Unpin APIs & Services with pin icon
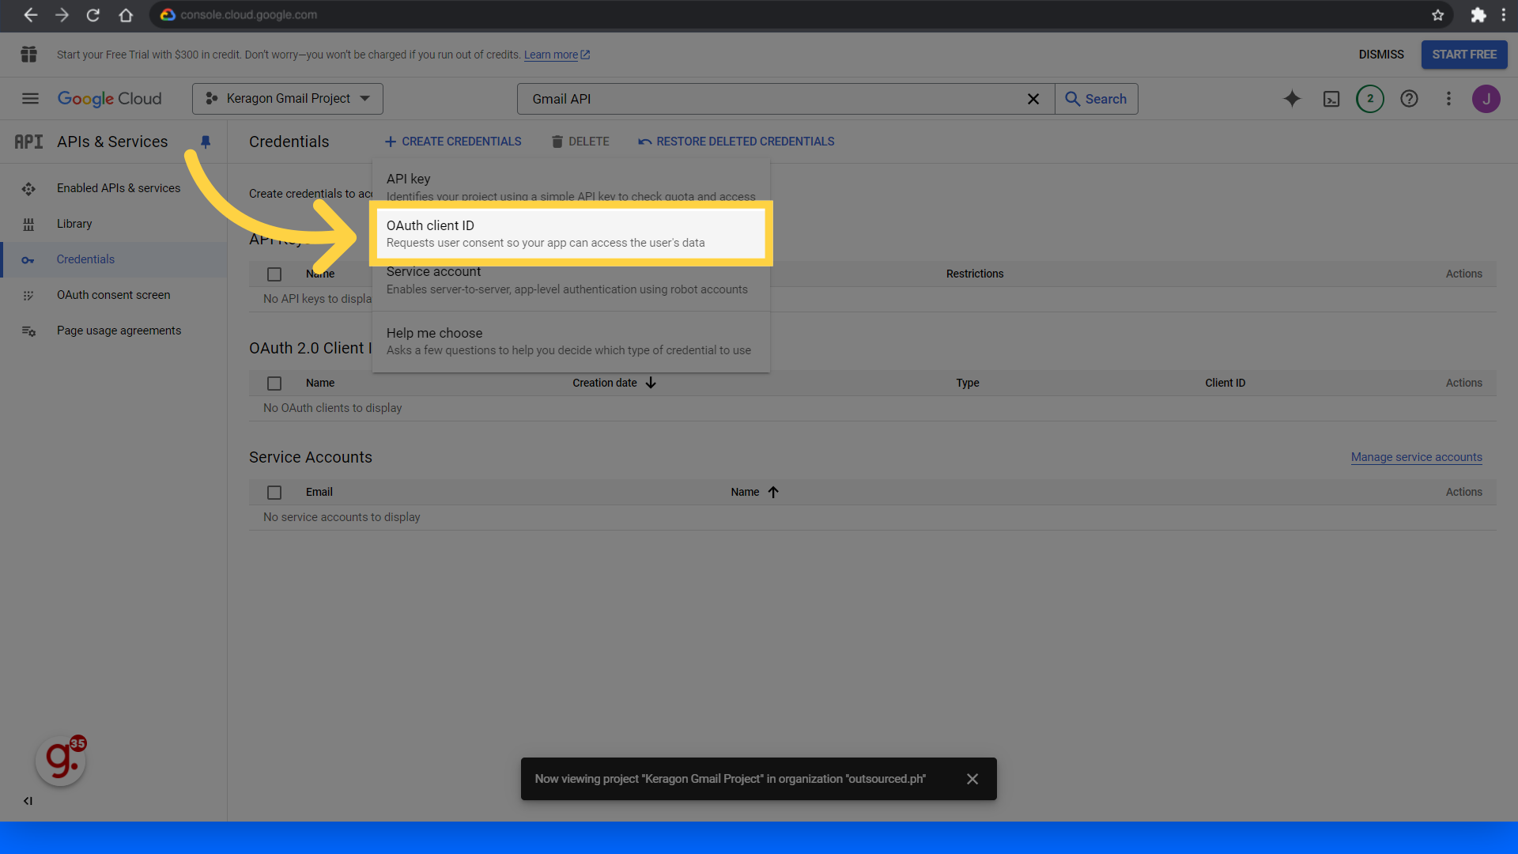Image resolution: width=1518 pixels, height=854 pixels. [206, 142]
